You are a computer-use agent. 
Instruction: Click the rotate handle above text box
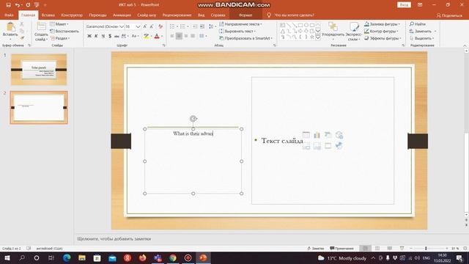tap(193, 119)
